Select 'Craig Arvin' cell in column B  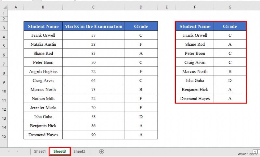coord(43,80)
